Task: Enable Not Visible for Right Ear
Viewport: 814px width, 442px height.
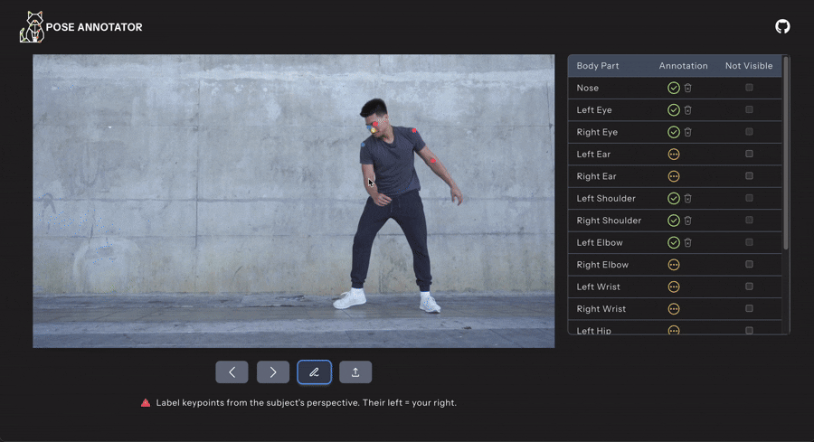Action: (749, 176)
